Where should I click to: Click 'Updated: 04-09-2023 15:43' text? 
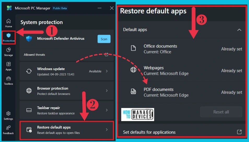pyautogui.click(x=56, y=74)
